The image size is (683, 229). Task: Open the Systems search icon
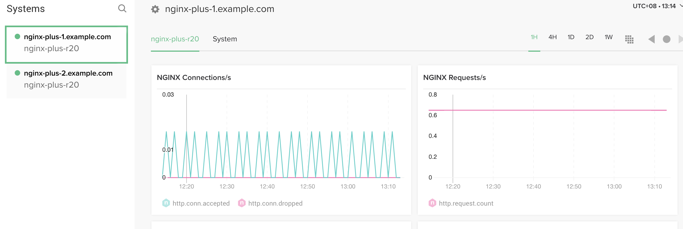[x=122, y=9]
